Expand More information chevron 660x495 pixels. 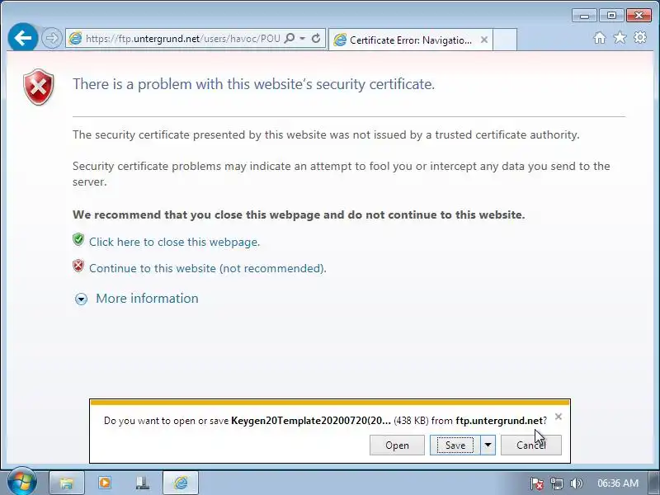[x=81, y=299]
